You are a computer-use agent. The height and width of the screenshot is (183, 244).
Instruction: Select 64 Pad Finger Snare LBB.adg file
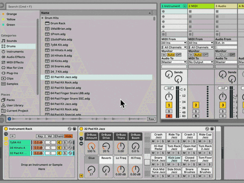tap(70, 93)
